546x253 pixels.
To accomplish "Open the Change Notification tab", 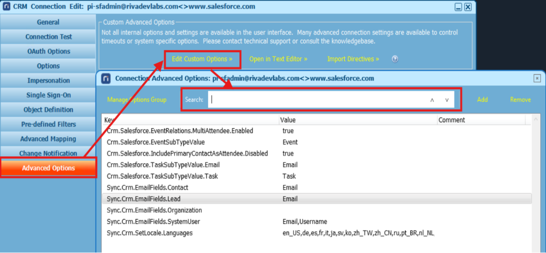I will click(x=48, y=153).
